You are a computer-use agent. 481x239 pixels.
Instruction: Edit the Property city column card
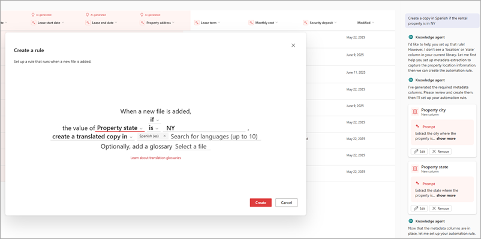tap(419, 152)
